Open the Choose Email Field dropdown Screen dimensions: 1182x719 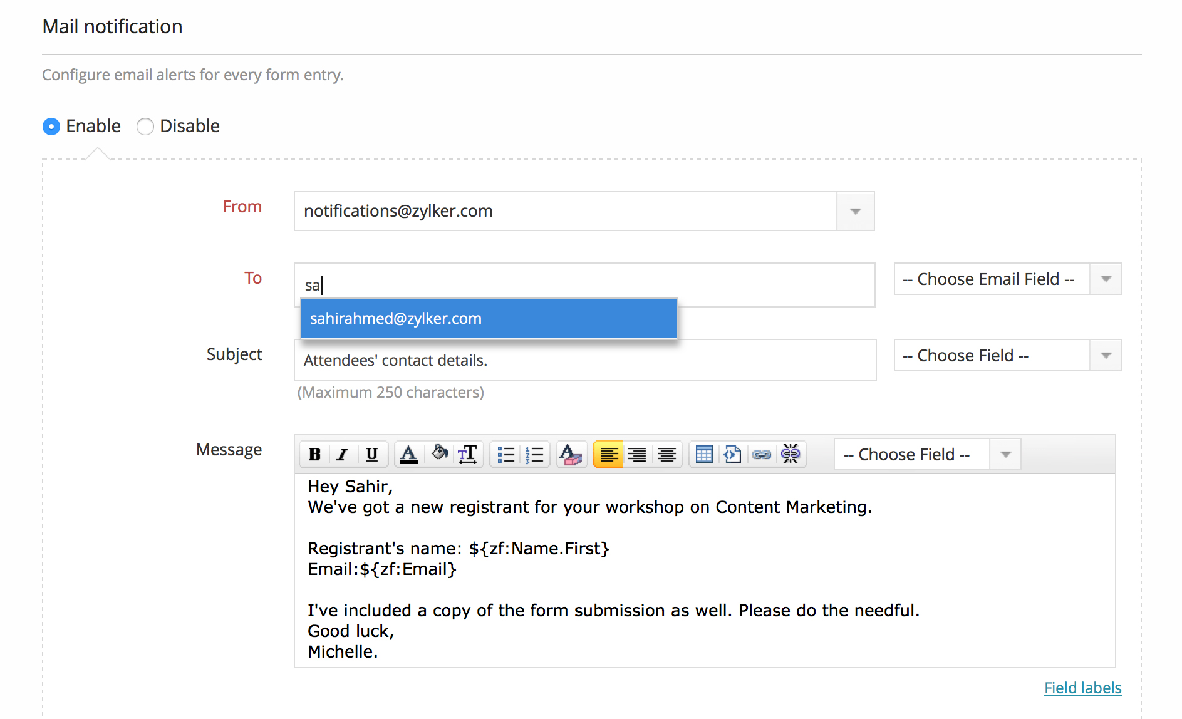point(1007,279)
